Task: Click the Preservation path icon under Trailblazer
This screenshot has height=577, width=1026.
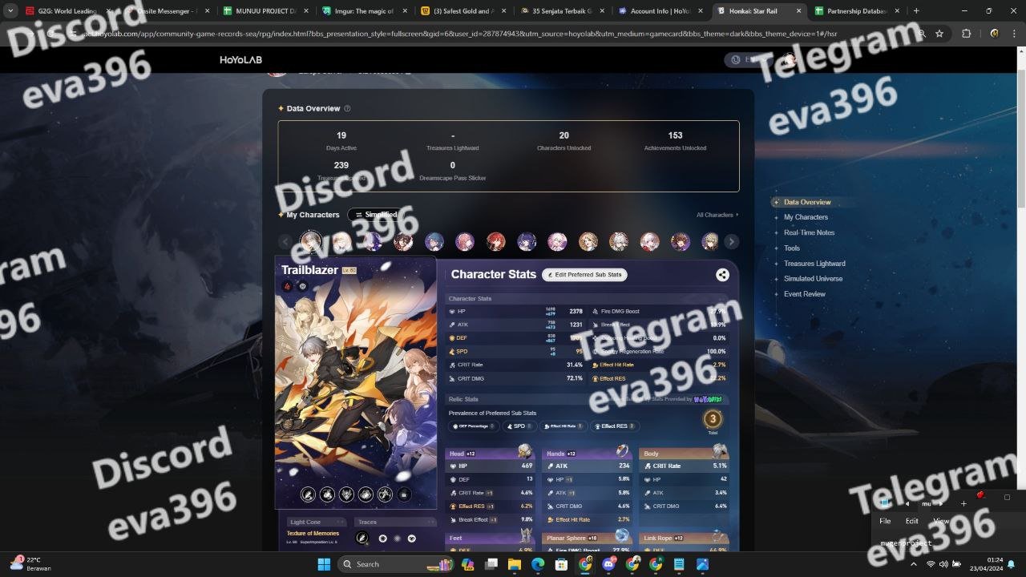Action: coord(302,286)
